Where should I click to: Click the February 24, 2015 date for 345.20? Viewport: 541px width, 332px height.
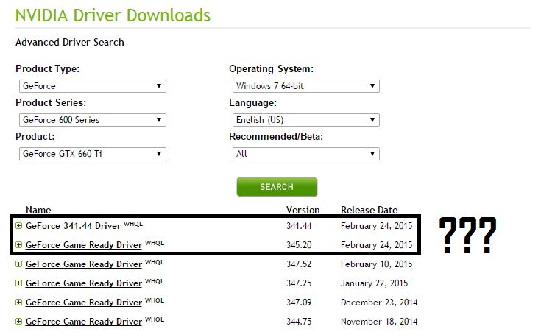(x=376, y=245)
